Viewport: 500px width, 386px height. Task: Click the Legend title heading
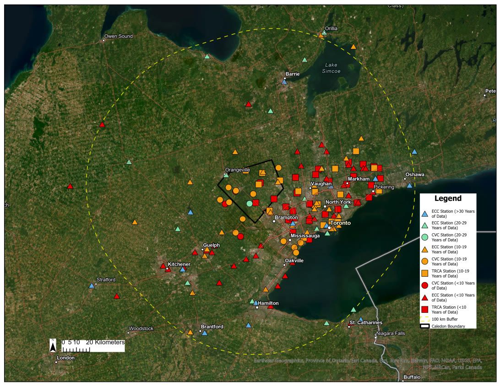(448, 198)
